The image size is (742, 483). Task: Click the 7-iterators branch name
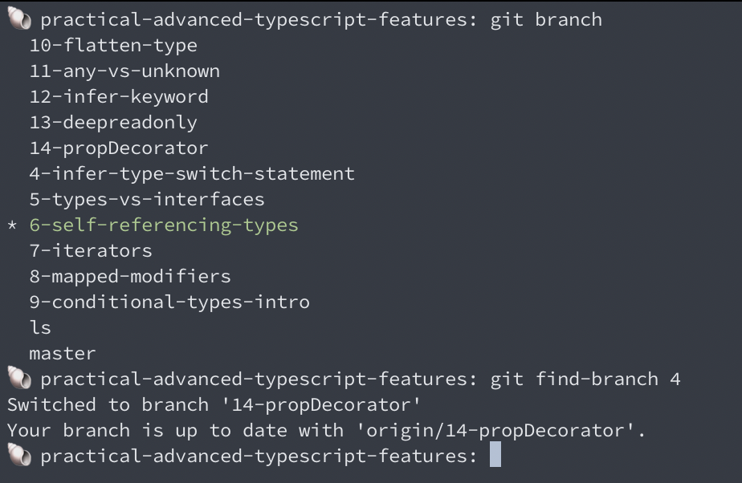91,251
